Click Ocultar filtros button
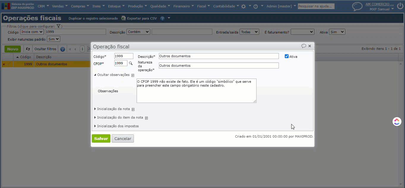 tap(45, 49)
